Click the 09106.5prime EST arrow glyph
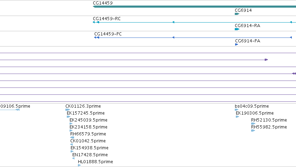Image resolution: width=296 pixels, height=167 pixels. pos(17,110)
